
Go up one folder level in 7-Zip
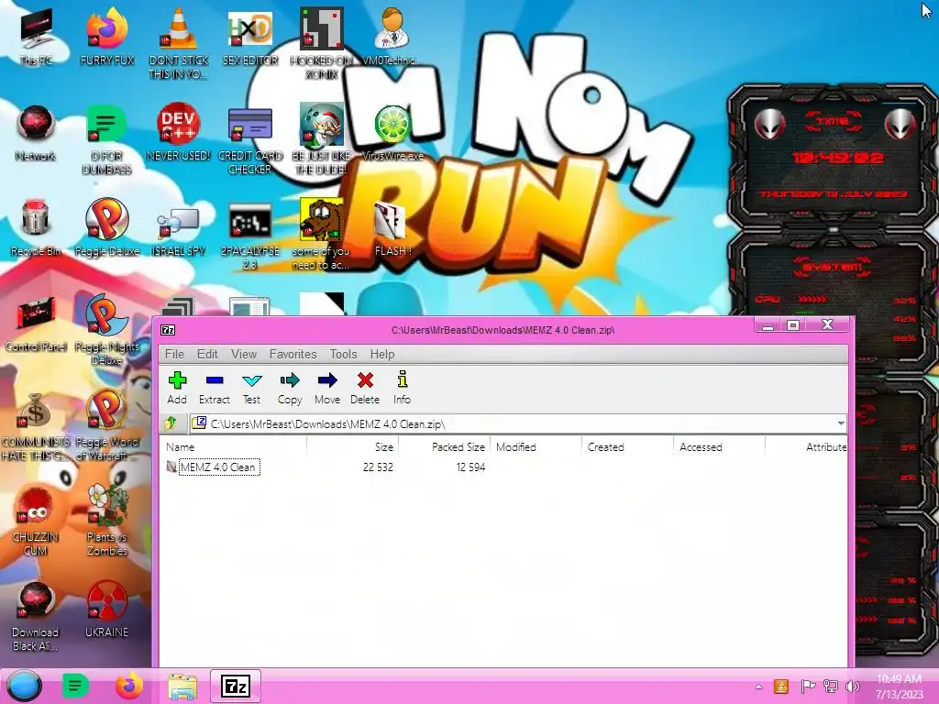[x=171, y=423]
